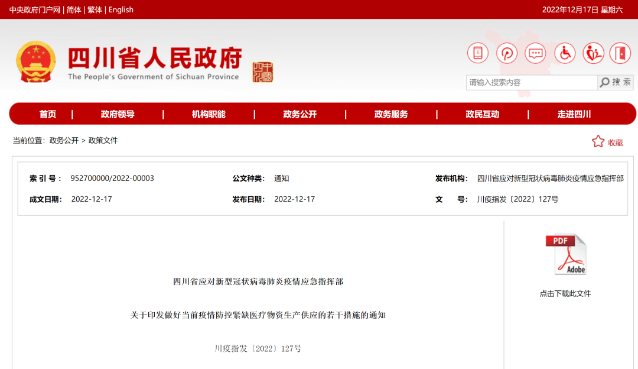Click the centered 川疫指发〔2022〕127号 under the title
This screenshot has height=369, width=638.
[258, 348]
